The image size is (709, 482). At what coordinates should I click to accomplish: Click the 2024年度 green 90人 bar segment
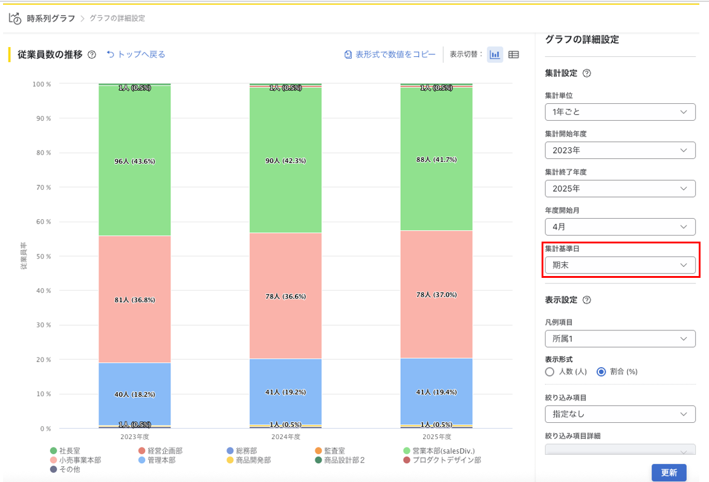pos(286,161)
